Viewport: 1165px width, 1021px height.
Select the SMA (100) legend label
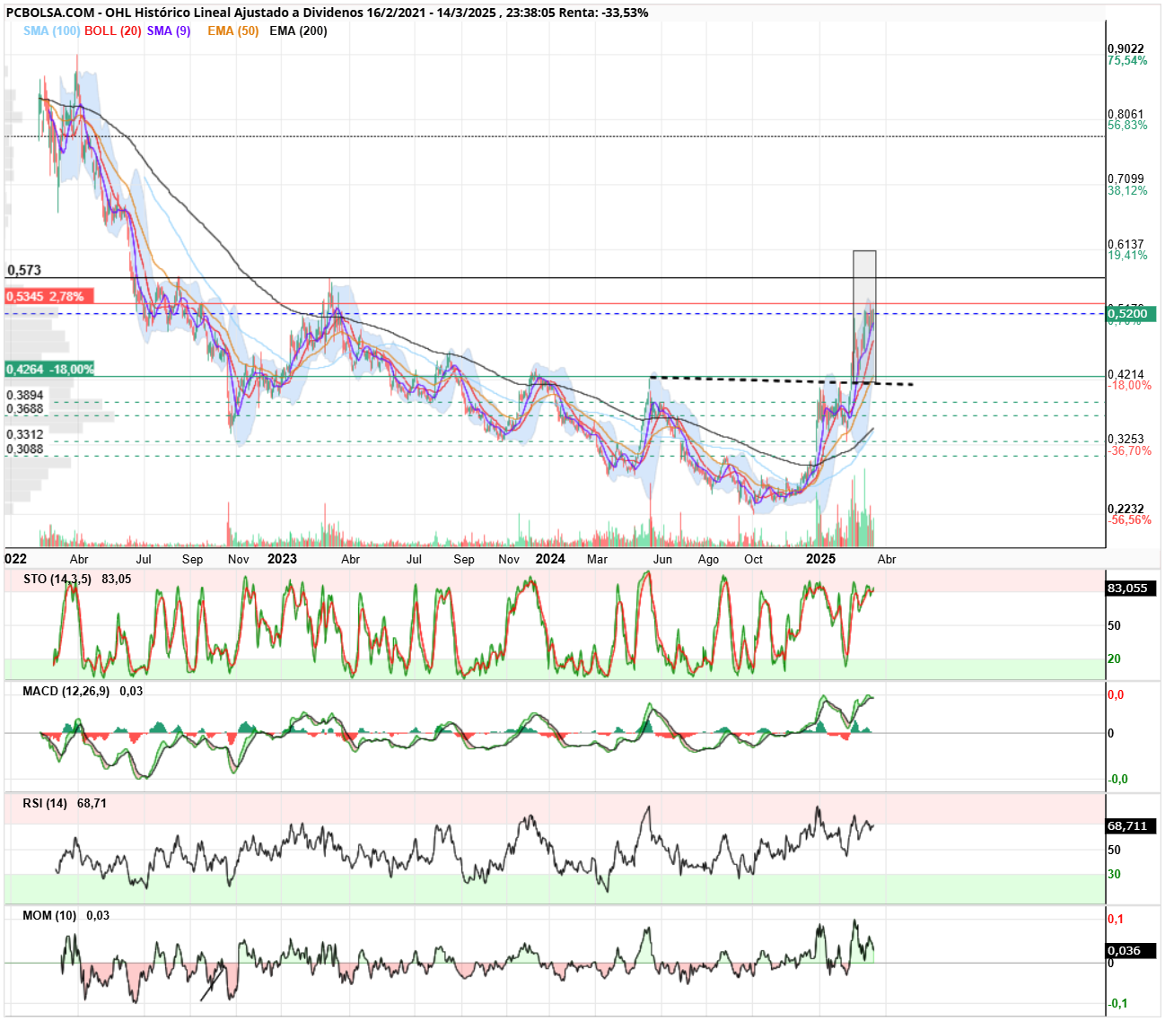(x=51, y=31)
